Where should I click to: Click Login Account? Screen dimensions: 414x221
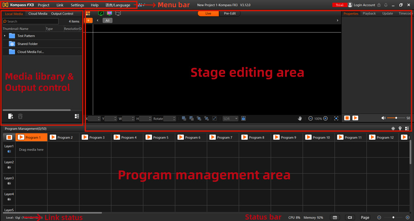coord(364,5)
